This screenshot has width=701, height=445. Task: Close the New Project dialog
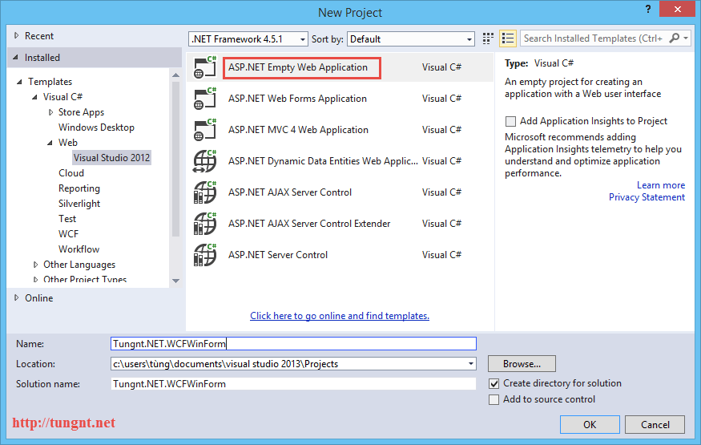[x=677, y=9]
